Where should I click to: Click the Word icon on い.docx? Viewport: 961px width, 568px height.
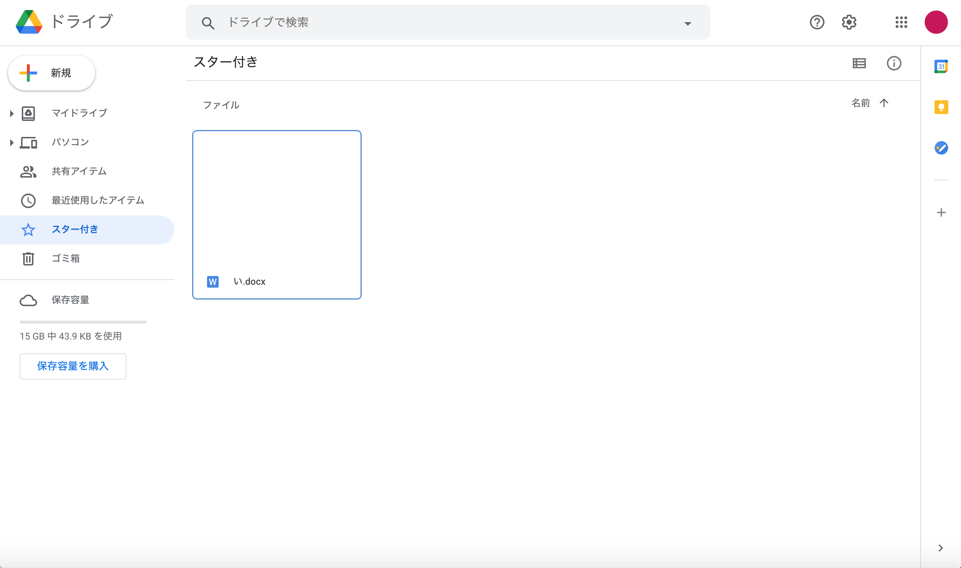213,282
